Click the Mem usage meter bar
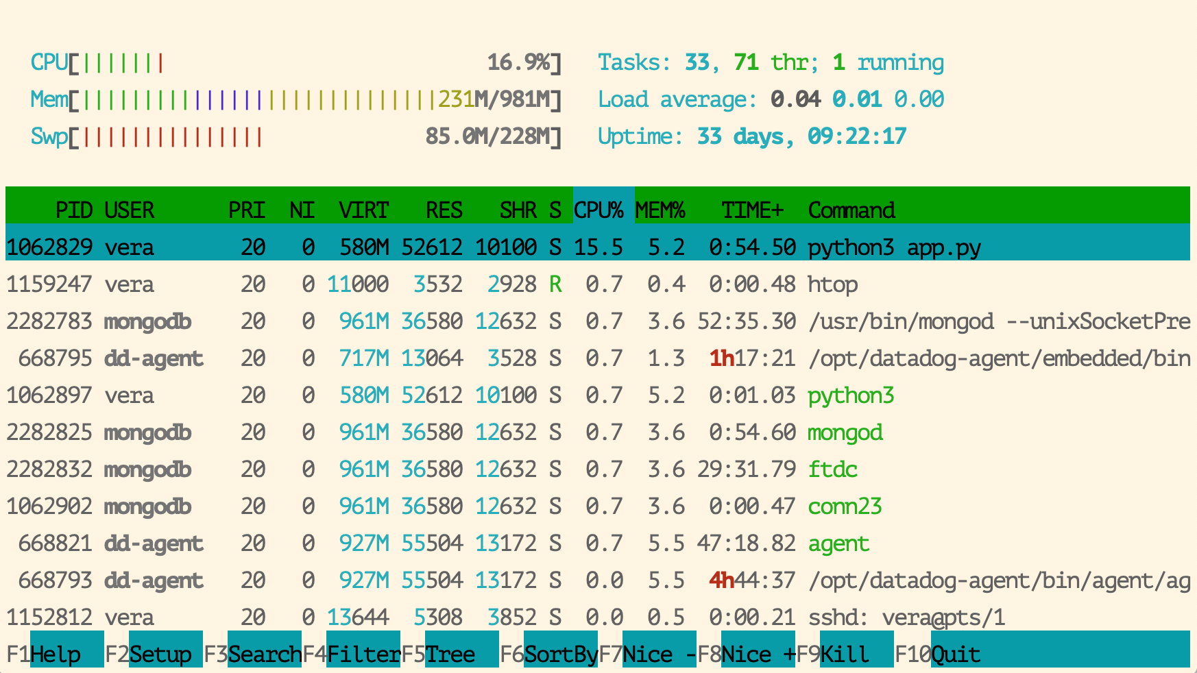Screen dimensions: 1197x673 coord(296,100)
